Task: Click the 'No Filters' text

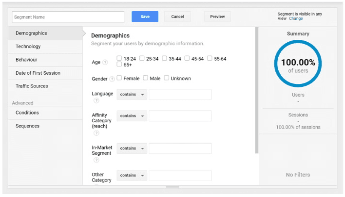Action: tap(298, 175)
